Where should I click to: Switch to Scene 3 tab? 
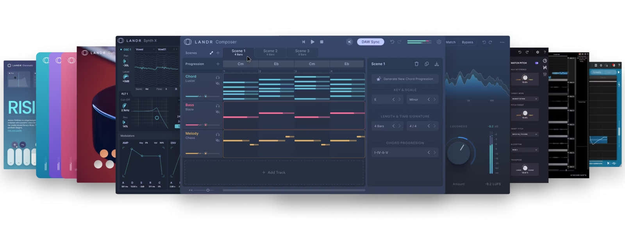[x=302, y=52]
